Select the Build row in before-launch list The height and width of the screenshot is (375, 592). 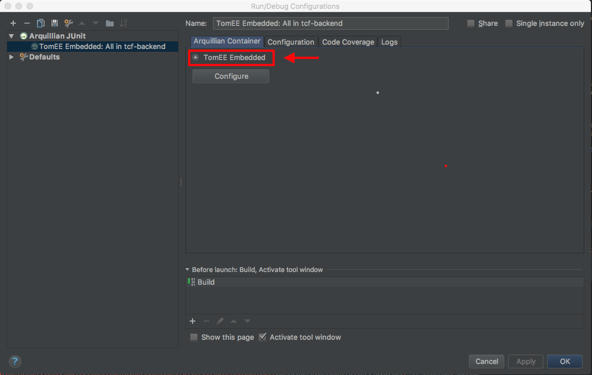pos(385,282)
